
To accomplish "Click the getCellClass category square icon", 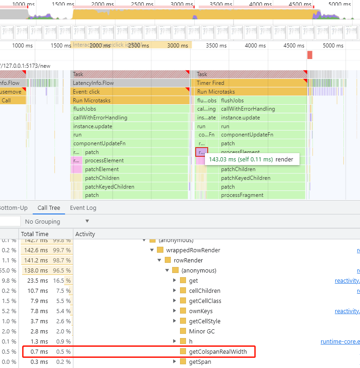I will (x=183, y=301).
